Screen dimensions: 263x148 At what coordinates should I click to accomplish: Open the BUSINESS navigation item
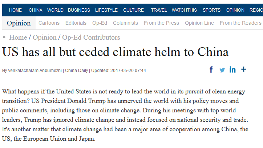pyautogui.click(x=79, y=10)
